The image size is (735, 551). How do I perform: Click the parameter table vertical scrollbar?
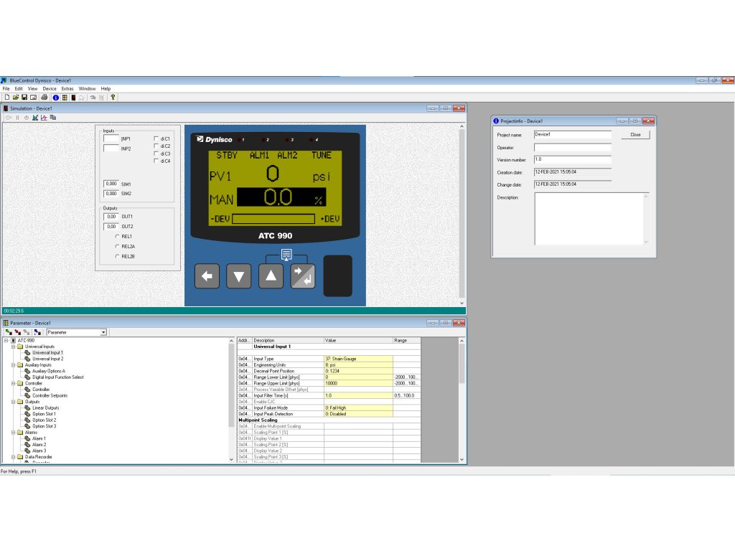click(462, 400)
